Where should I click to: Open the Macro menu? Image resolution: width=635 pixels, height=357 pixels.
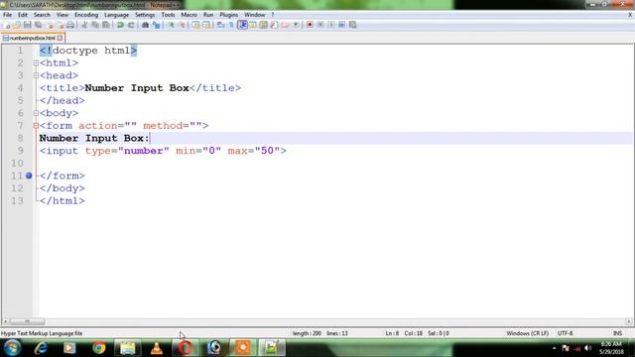(x=189, y=15)
